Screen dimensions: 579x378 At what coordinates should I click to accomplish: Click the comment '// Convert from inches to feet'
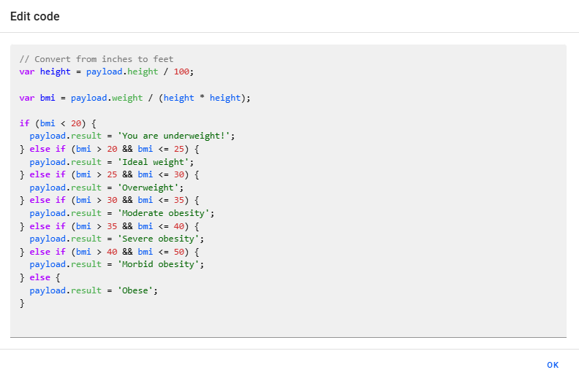(x=96, y=59)
